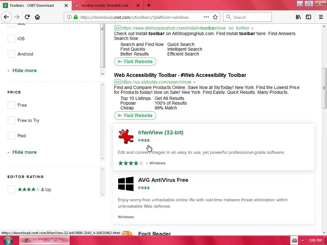The width and height of the screenshot is (327, 245).
Task: Enable the Free price filter
Action: [11, 105]
